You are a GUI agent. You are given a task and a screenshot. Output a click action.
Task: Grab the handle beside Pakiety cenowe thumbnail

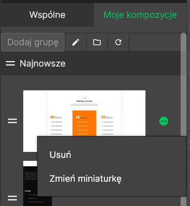pos(12,121)
